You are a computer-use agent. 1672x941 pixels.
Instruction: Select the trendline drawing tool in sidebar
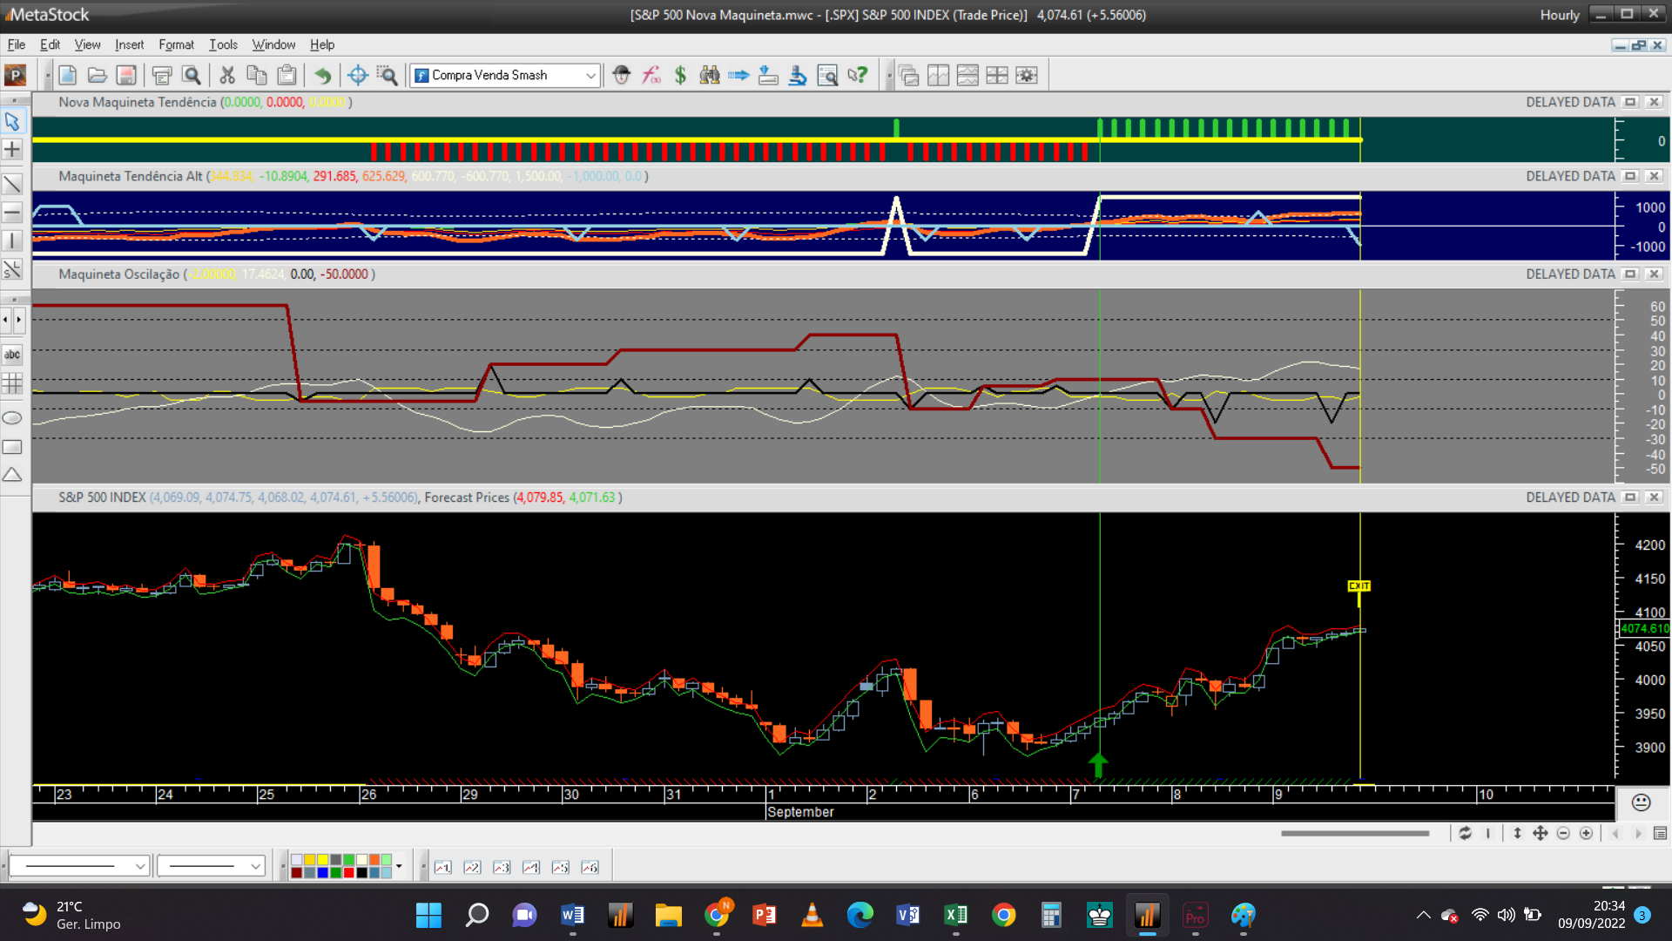[12, 184]
